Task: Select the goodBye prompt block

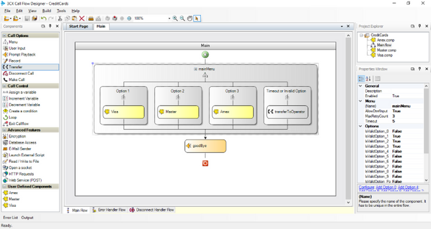Action: (205, 146)
